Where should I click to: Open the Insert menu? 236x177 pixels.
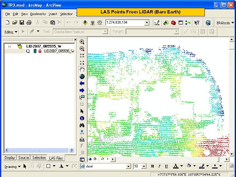click(53, 14)
